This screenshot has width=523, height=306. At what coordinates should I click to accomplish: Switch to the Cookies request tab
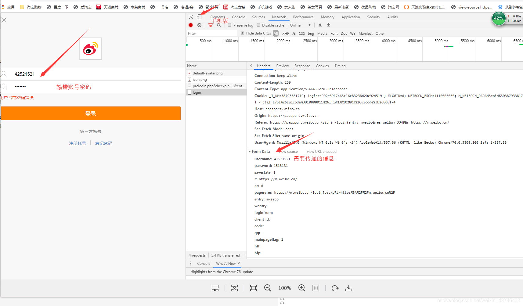322,66
